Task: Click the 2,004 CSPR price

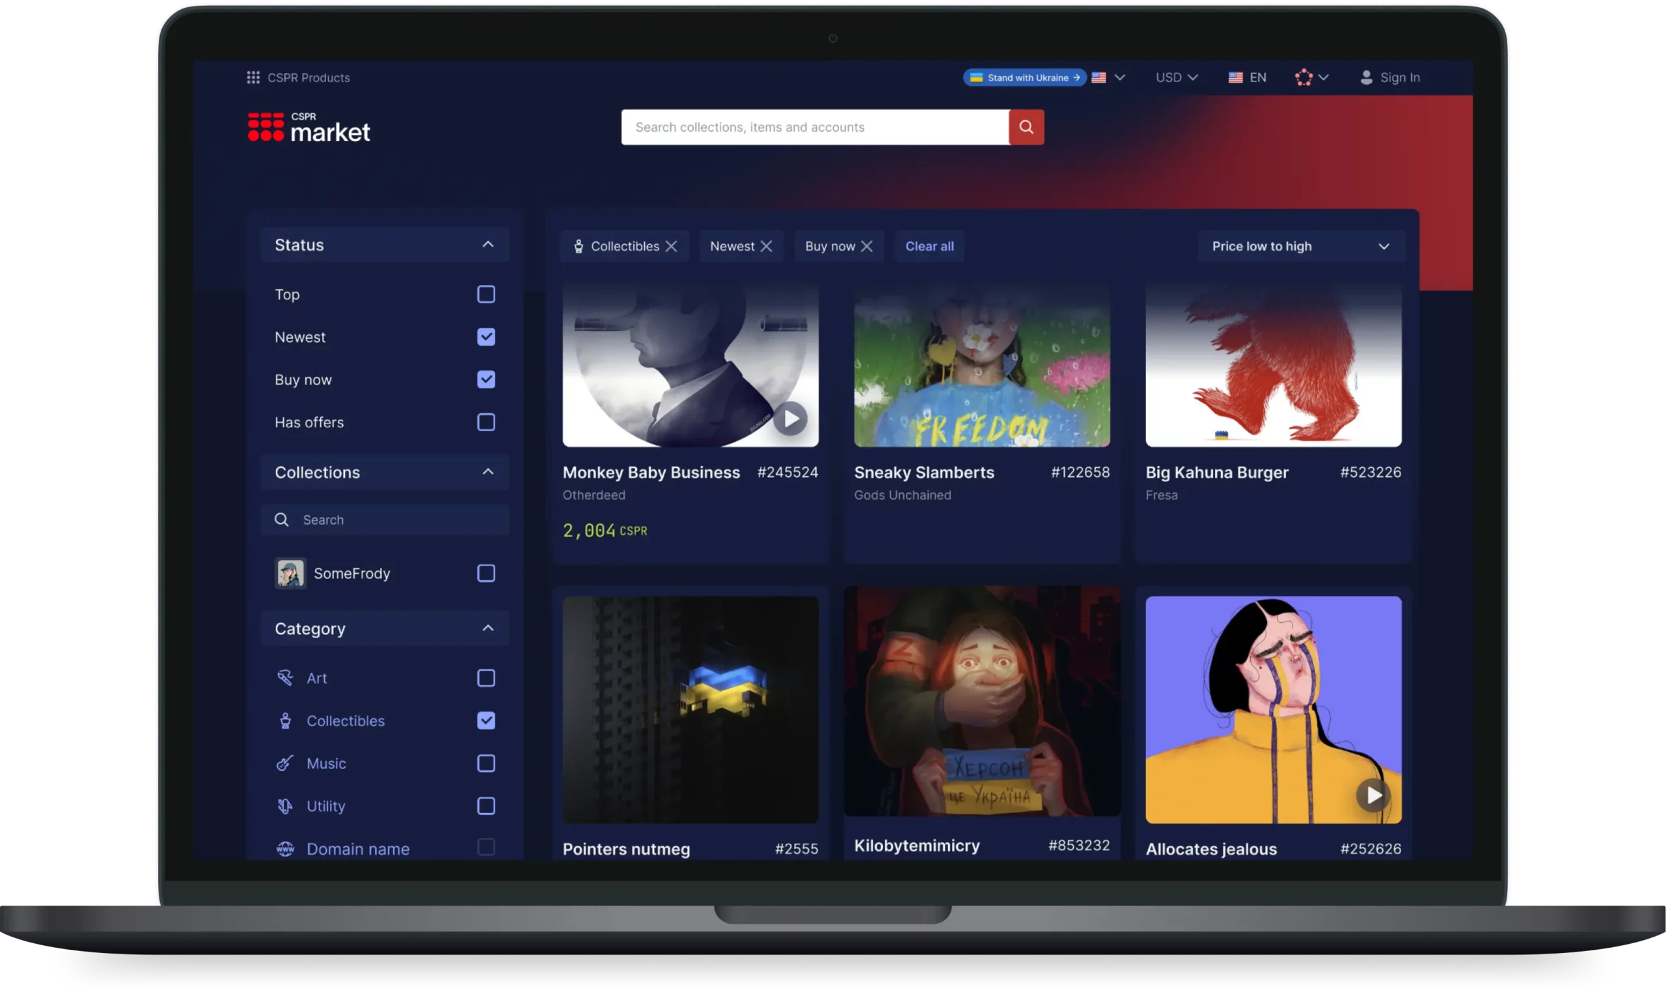Action: [605, 531]
